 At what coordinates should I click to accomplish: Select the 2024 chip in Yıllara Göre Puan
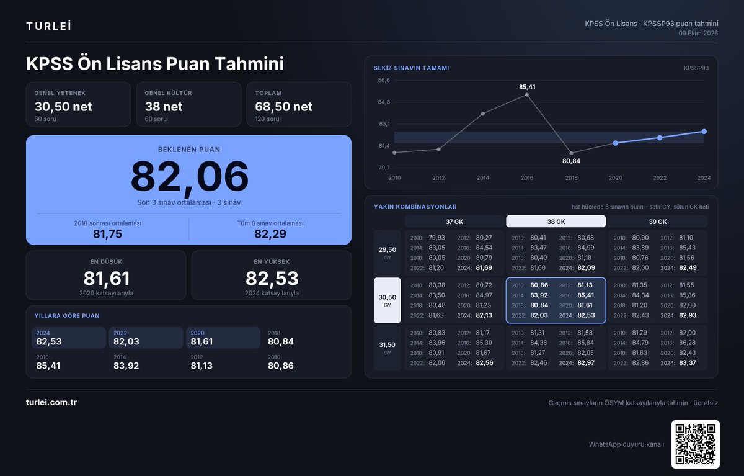(69, 338)
